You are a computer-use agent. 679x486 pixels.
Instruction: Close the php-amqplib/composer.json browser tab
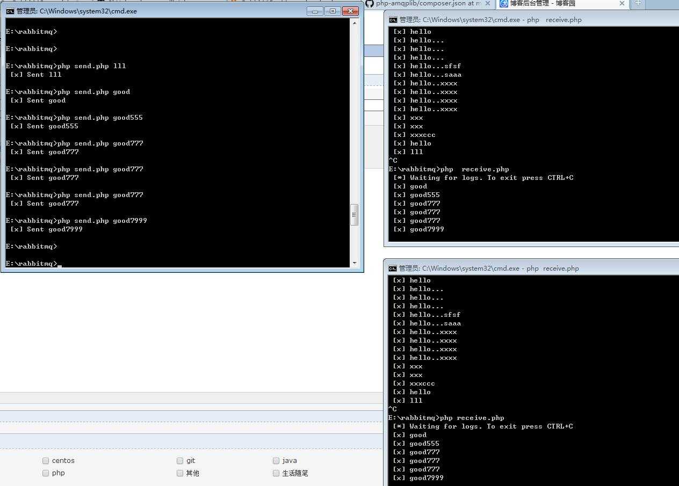point(488,3)
